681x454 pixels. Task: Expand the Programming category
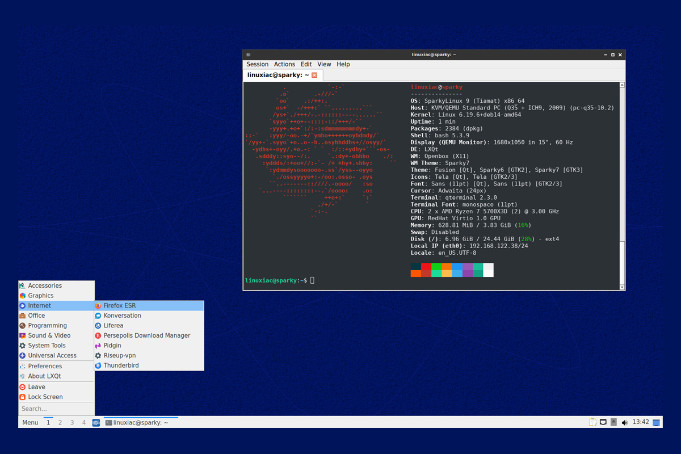tap(56, 326)
